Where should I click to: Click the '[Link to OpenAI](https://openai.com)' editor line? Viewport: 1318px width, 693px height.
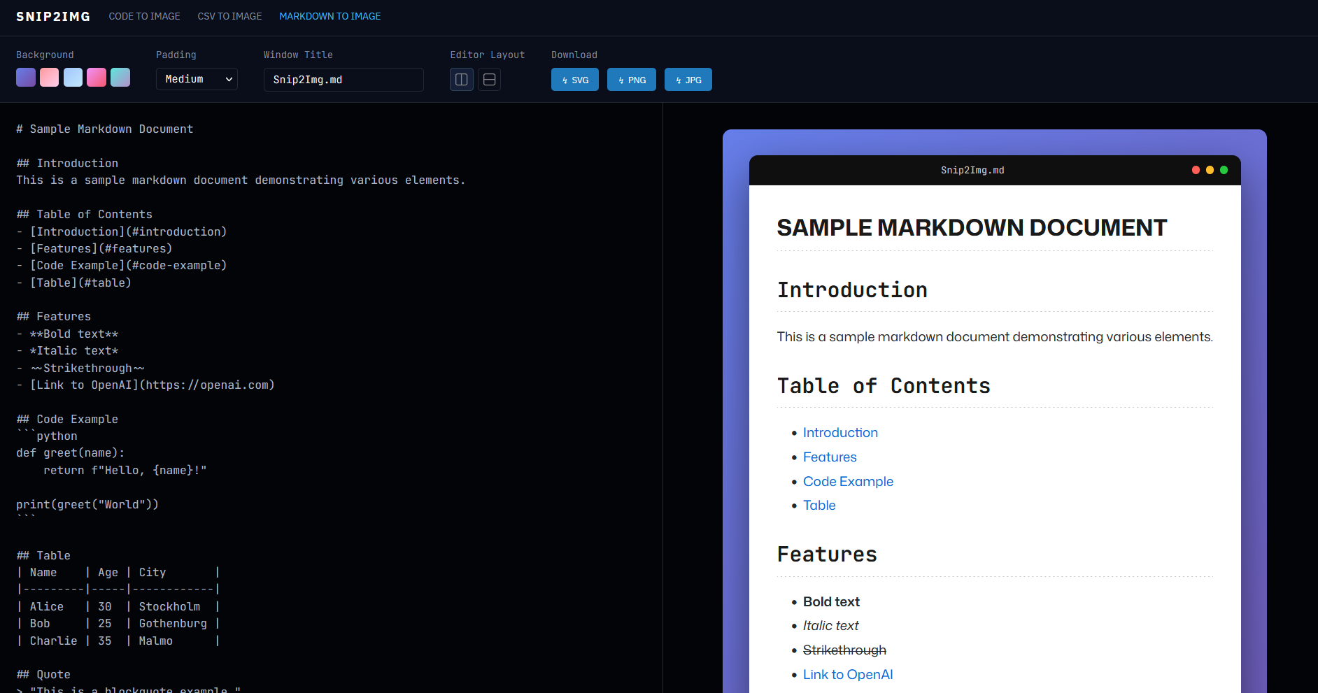[x=146, y=385]
